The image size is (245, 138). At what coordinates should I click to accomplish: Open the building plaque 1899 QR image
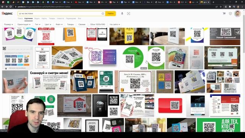pyautogui.click(x=135, y=82)
